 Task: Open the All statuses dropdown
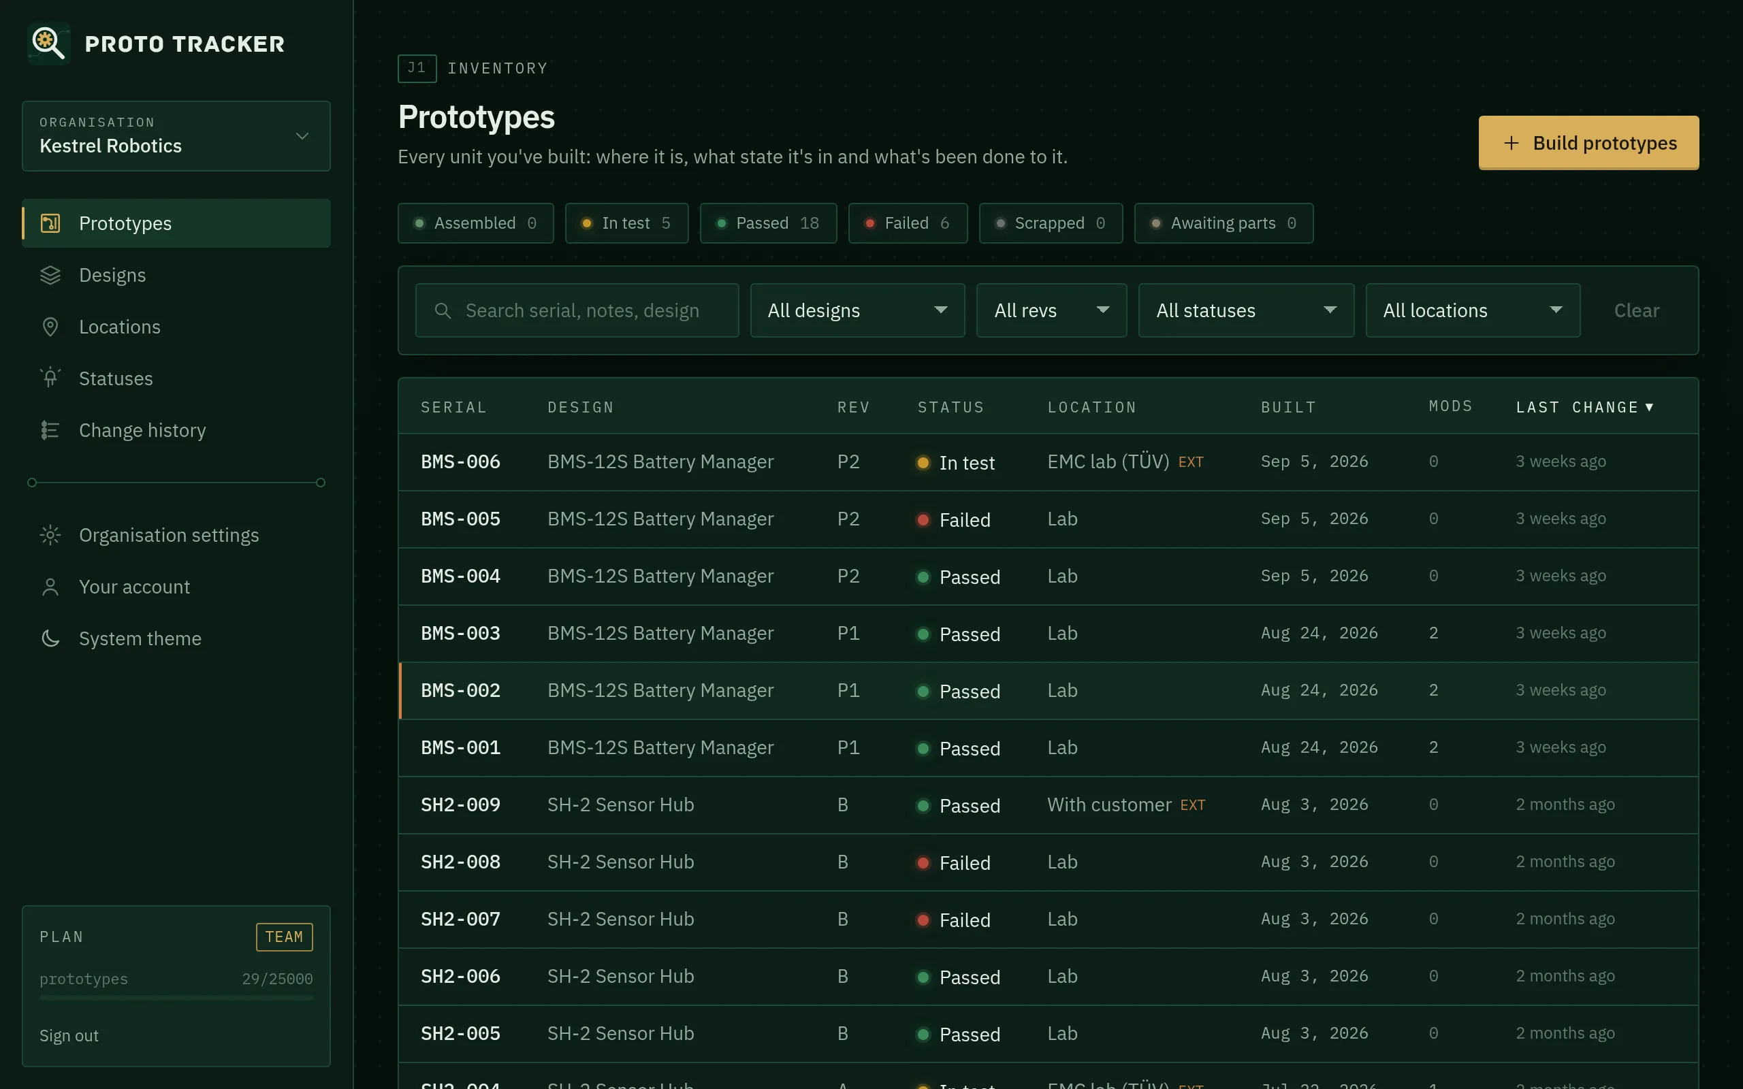1246,310
